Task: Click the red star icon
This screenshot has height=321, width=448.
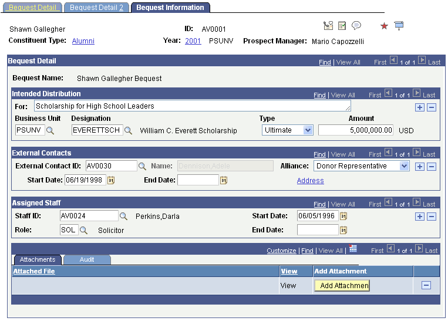Action: [x=384, y=26]
